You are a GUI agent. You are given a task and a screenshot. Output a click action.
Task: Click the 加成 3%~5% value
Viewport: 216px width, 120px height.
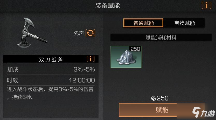(x=84, y=69)
